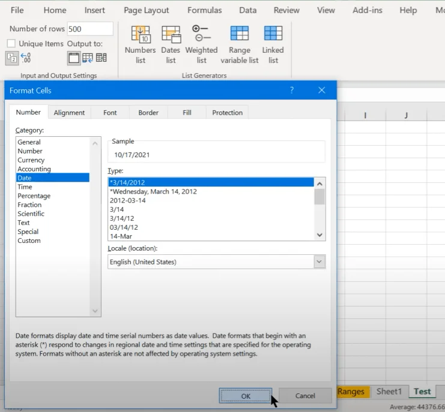Choose the 03/14/12 date type
The height and width of the screenshot is (412, 445).
[x=211, y=227]
